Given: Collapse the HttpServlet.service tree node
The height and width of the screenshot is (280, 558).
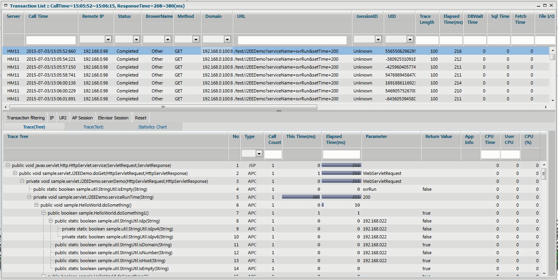Looking at the screenshot, I should pos(8,165).
